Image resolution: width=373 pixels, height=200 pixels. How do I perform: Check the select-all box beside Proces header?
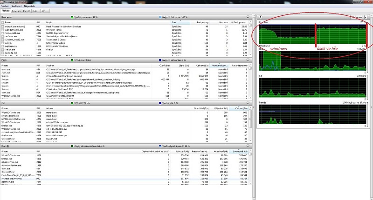pyautogui.click(x=3, y=22)
